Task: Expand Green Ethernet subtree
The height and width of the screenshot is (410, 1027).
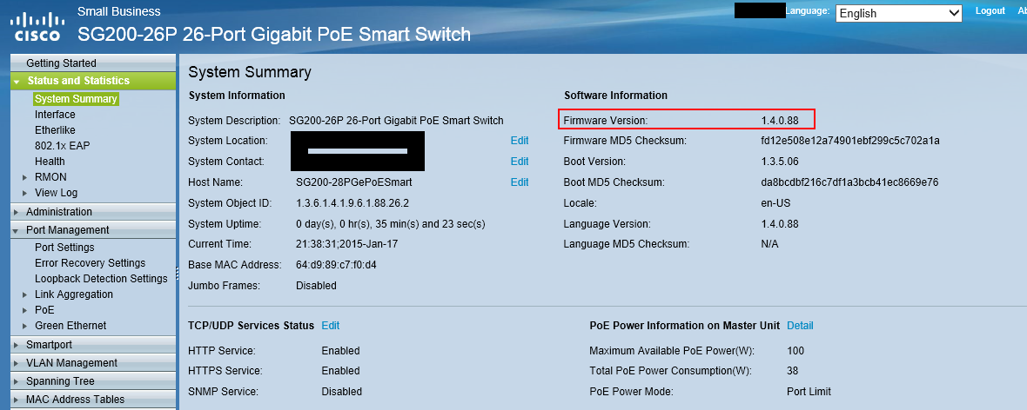Action: tap(25, 327)
